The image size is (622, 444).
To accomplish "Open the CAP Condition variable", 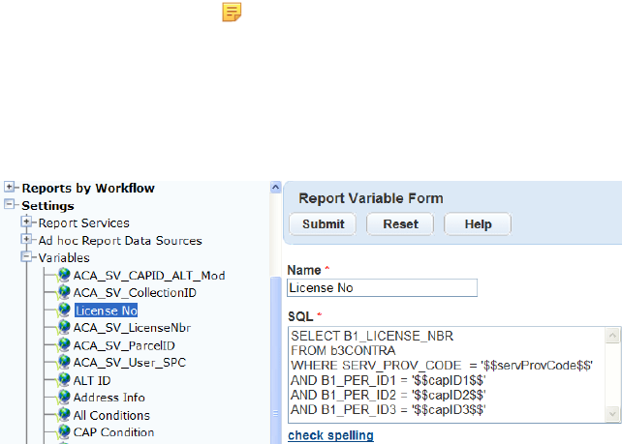I will click(x=114, y=432).
